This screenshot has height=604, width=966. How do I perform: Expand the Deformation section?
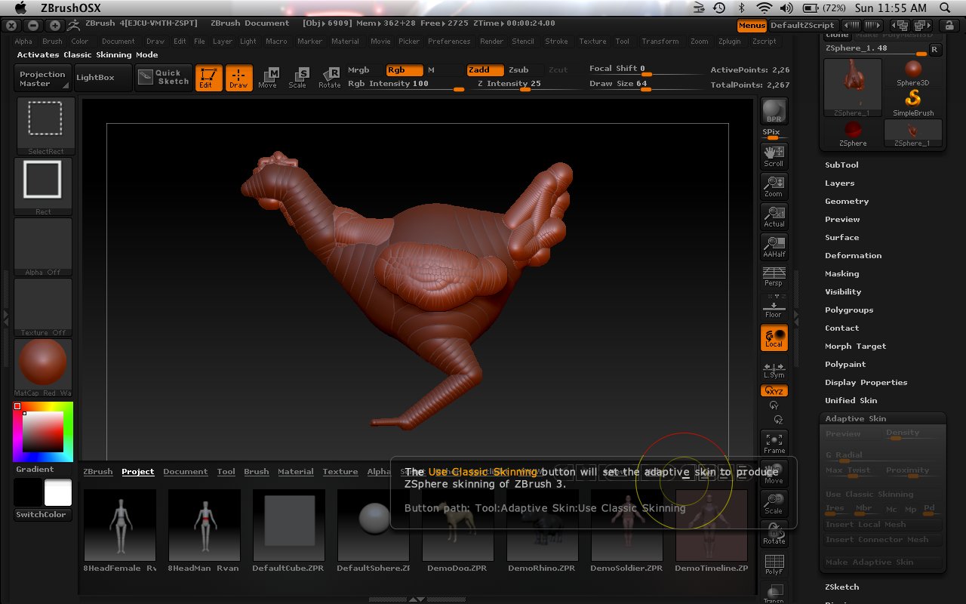tap(854, 255)
